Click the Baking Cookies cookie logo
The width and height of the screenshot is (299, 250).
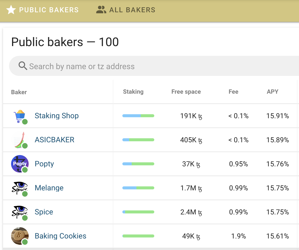pyautogui.click(x=20, y=236)
